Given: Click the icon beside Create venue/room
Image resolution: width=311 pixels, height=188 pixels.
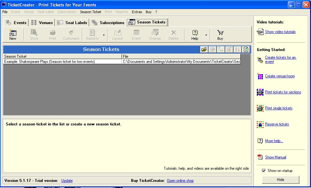Looking at the screenshot, I should [x=260, y=76].
